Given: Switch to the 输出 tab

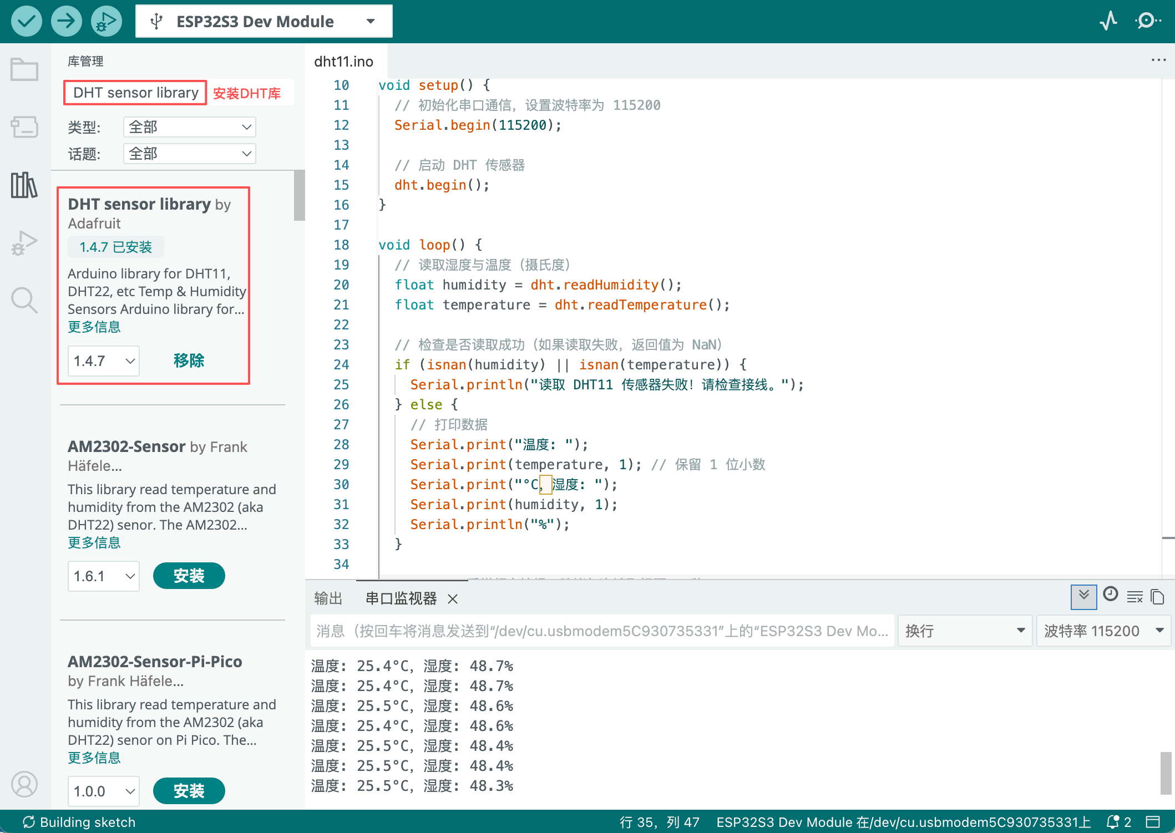Looking at the screenshot, I should tap(328, 598).
